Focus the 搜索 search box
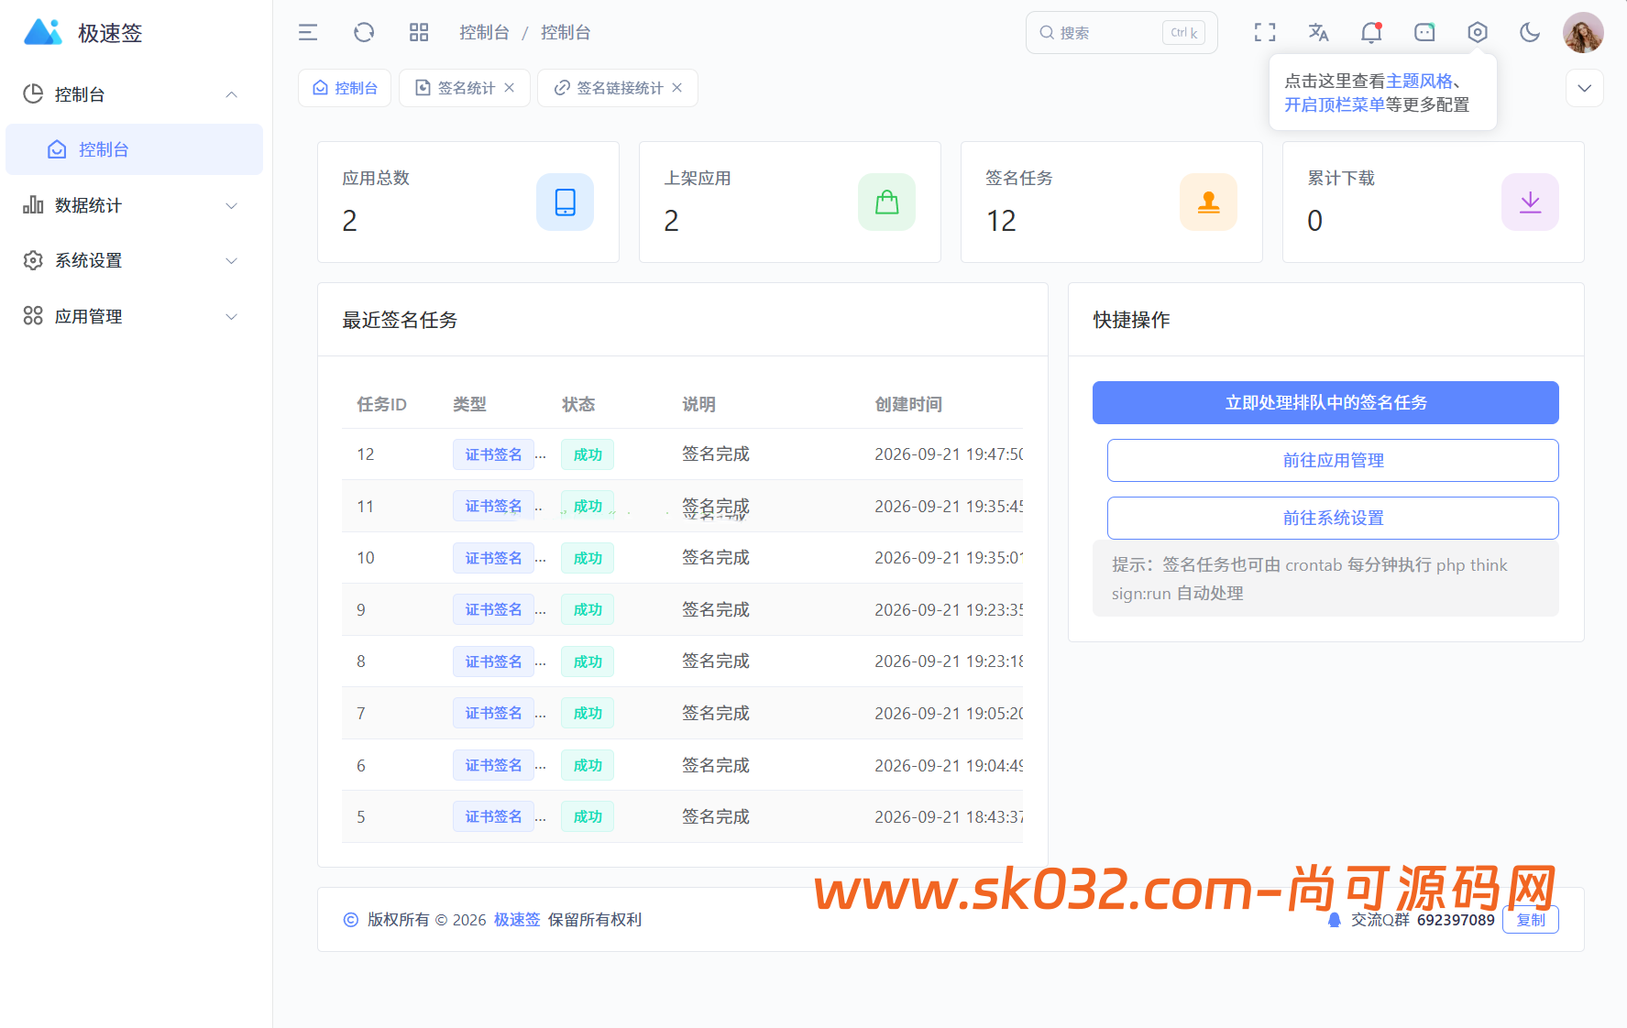Image resolution: width=1627 pixels, height=1028 pixels. (x=1122, y=33)
